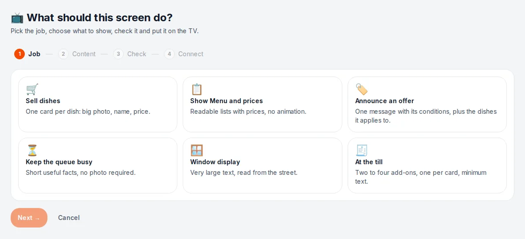Pick the At the till card
The image size is (525, 239).
[x=427, y=166]
